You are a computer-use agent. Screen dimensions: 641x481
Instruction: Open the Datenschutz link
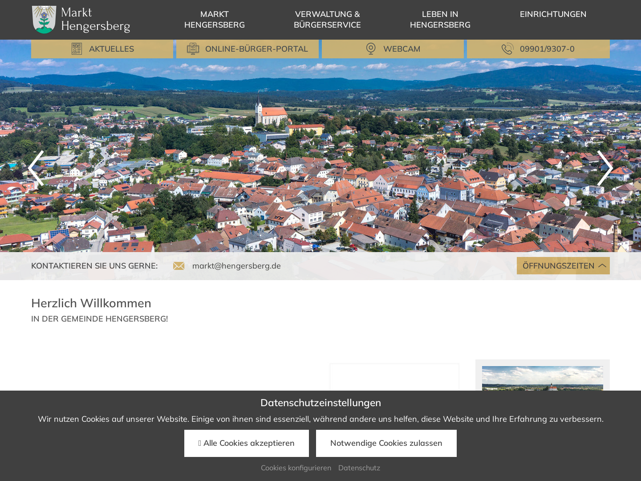(359, 468)
